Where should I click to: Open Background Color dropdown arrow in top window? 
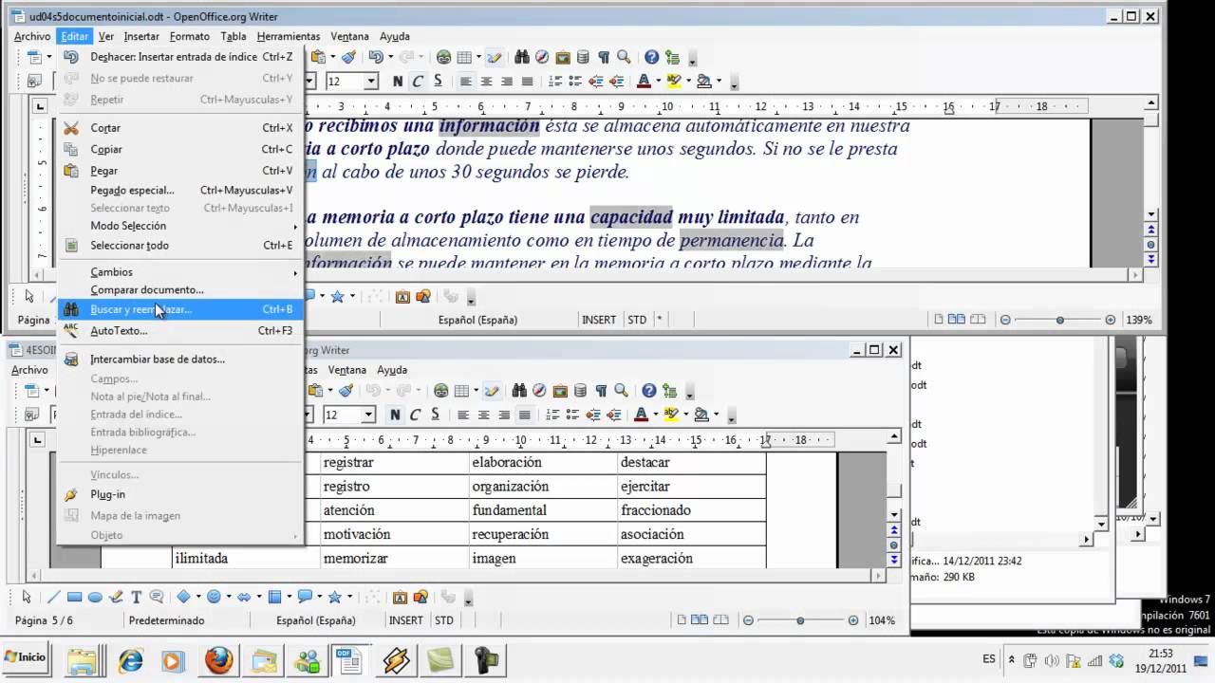[719, 82]
